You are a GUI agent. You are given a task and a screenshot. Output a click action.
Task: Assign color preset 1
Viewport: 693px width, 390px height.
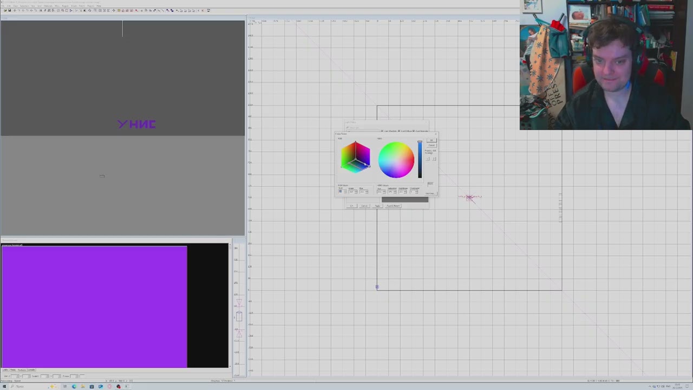[x=427, y=159]
